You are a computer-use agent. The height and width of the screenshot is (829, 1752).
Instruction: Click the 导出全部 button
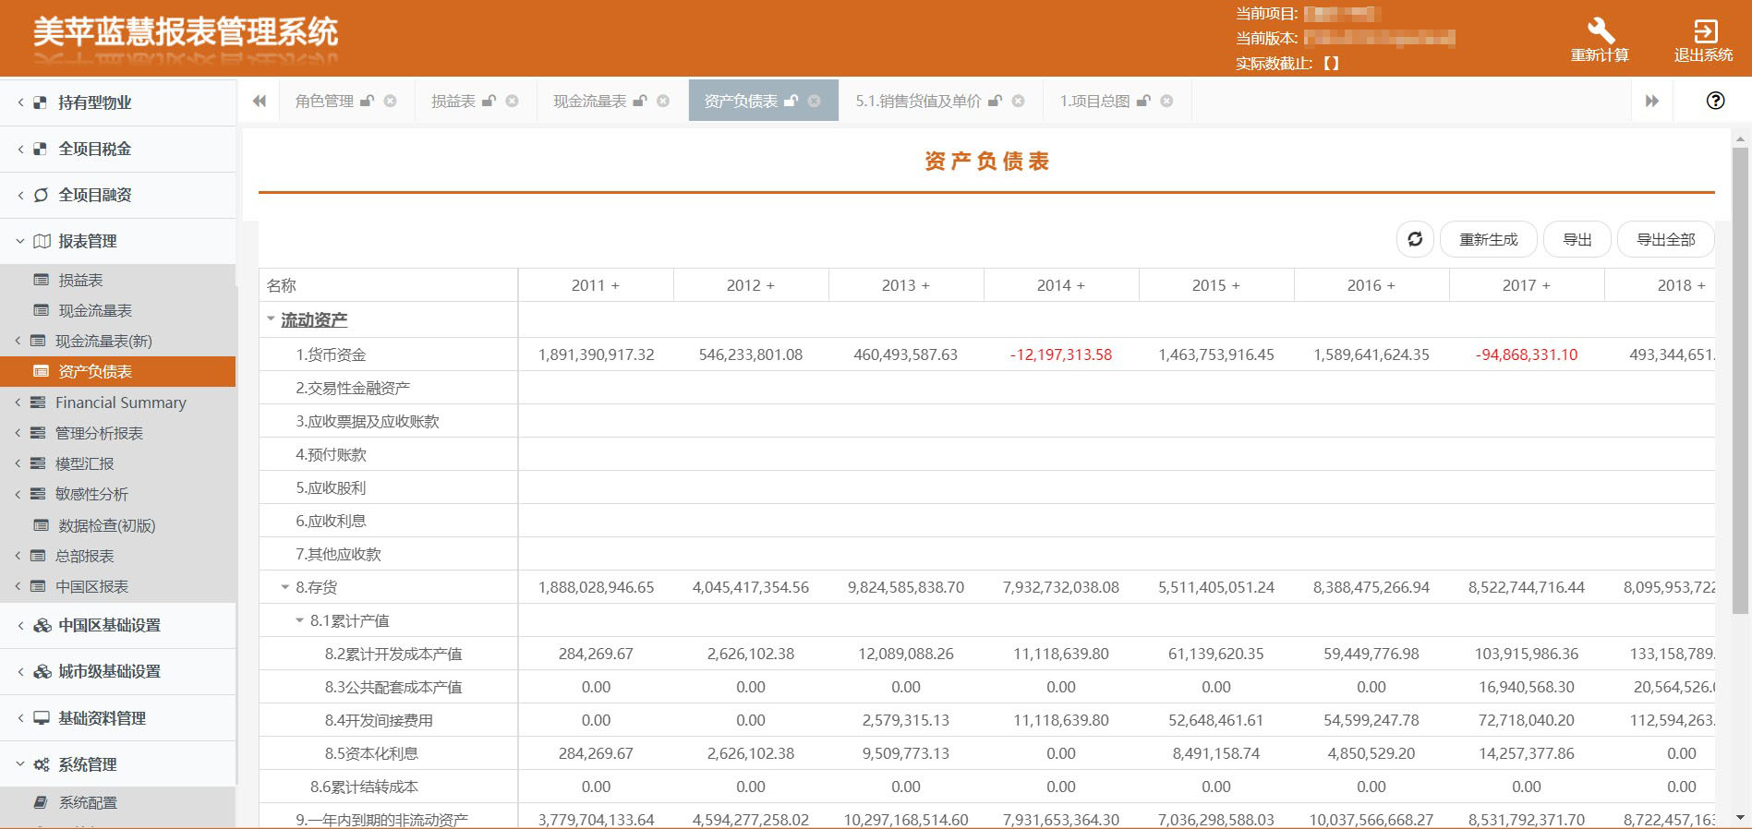[1665, 239]
